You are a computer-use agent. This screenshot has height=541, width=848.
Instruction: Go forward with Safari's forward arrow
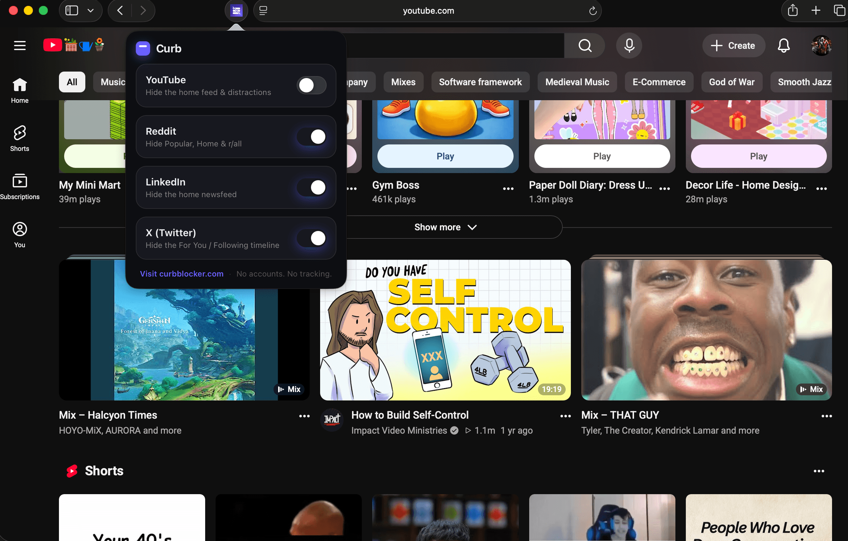[143, 10]
